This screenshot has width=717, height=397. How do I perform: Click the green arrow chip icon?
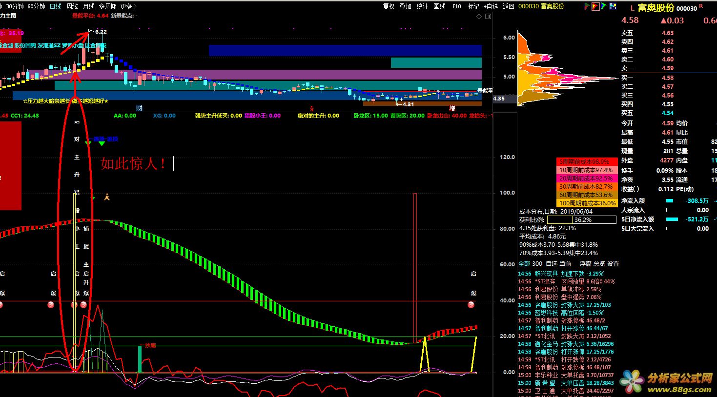(x=604, y=6)
